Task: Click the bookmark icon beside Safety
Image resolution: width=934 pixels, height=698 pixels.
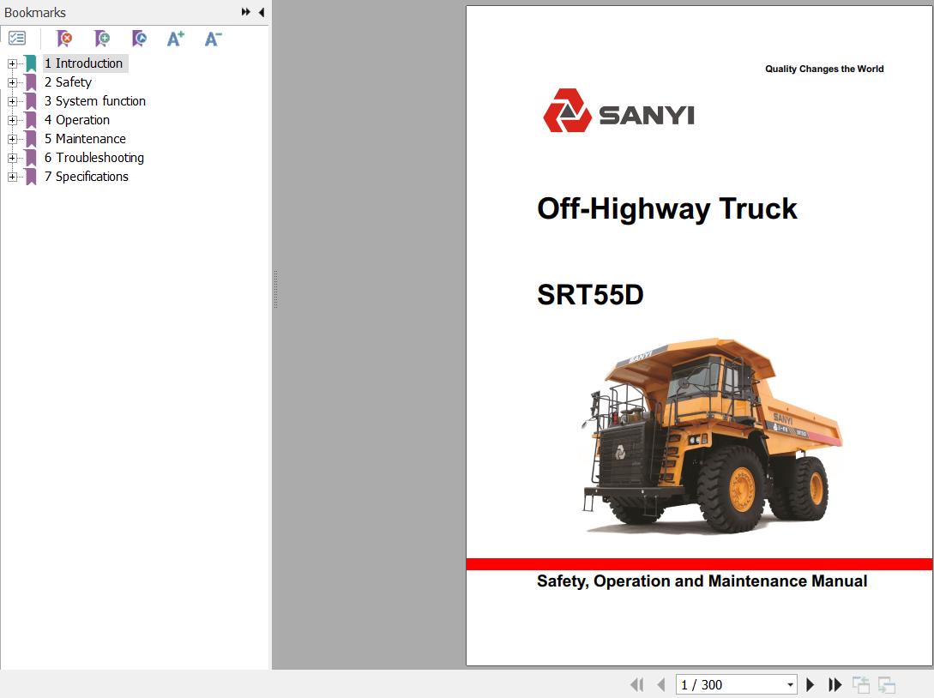Action: [x=31, y=82]
